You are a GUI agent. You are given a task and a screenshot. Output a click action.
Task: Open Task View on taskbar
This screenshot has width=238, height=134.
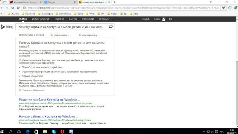19,131
